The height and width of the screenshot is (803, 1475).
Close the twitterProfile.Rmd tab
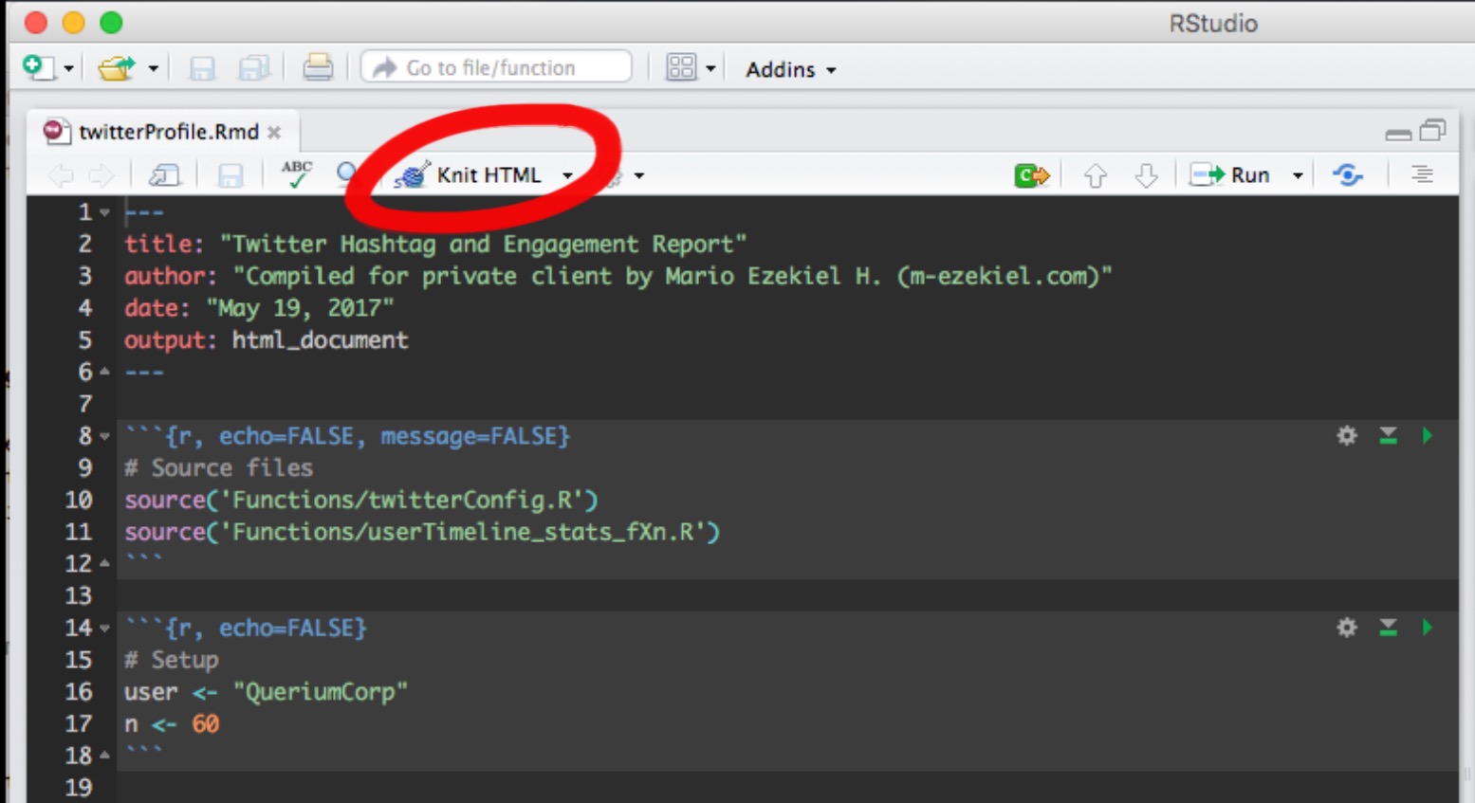point(274,133)
